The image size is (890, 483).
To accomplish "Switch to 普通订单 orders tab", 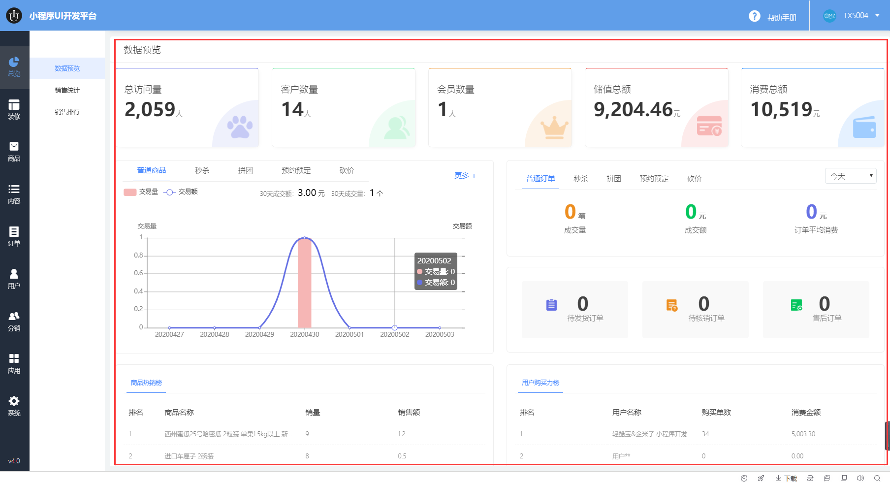I will (540, 179).
